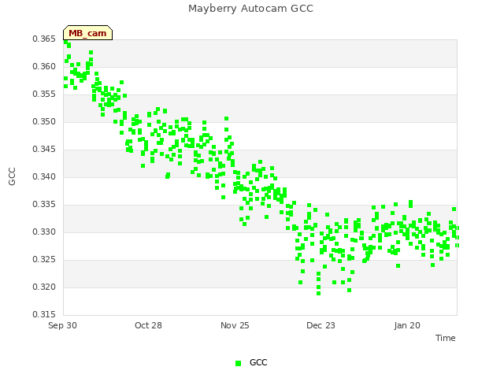The height and width of the screenshot is (378, 504).
Task: Click the 0.325 y-axis value
Action: pyautogui.click(x=44, y=259)
